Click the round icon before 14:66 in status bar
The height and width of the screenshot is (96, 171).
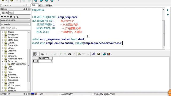tap(36, 94)
